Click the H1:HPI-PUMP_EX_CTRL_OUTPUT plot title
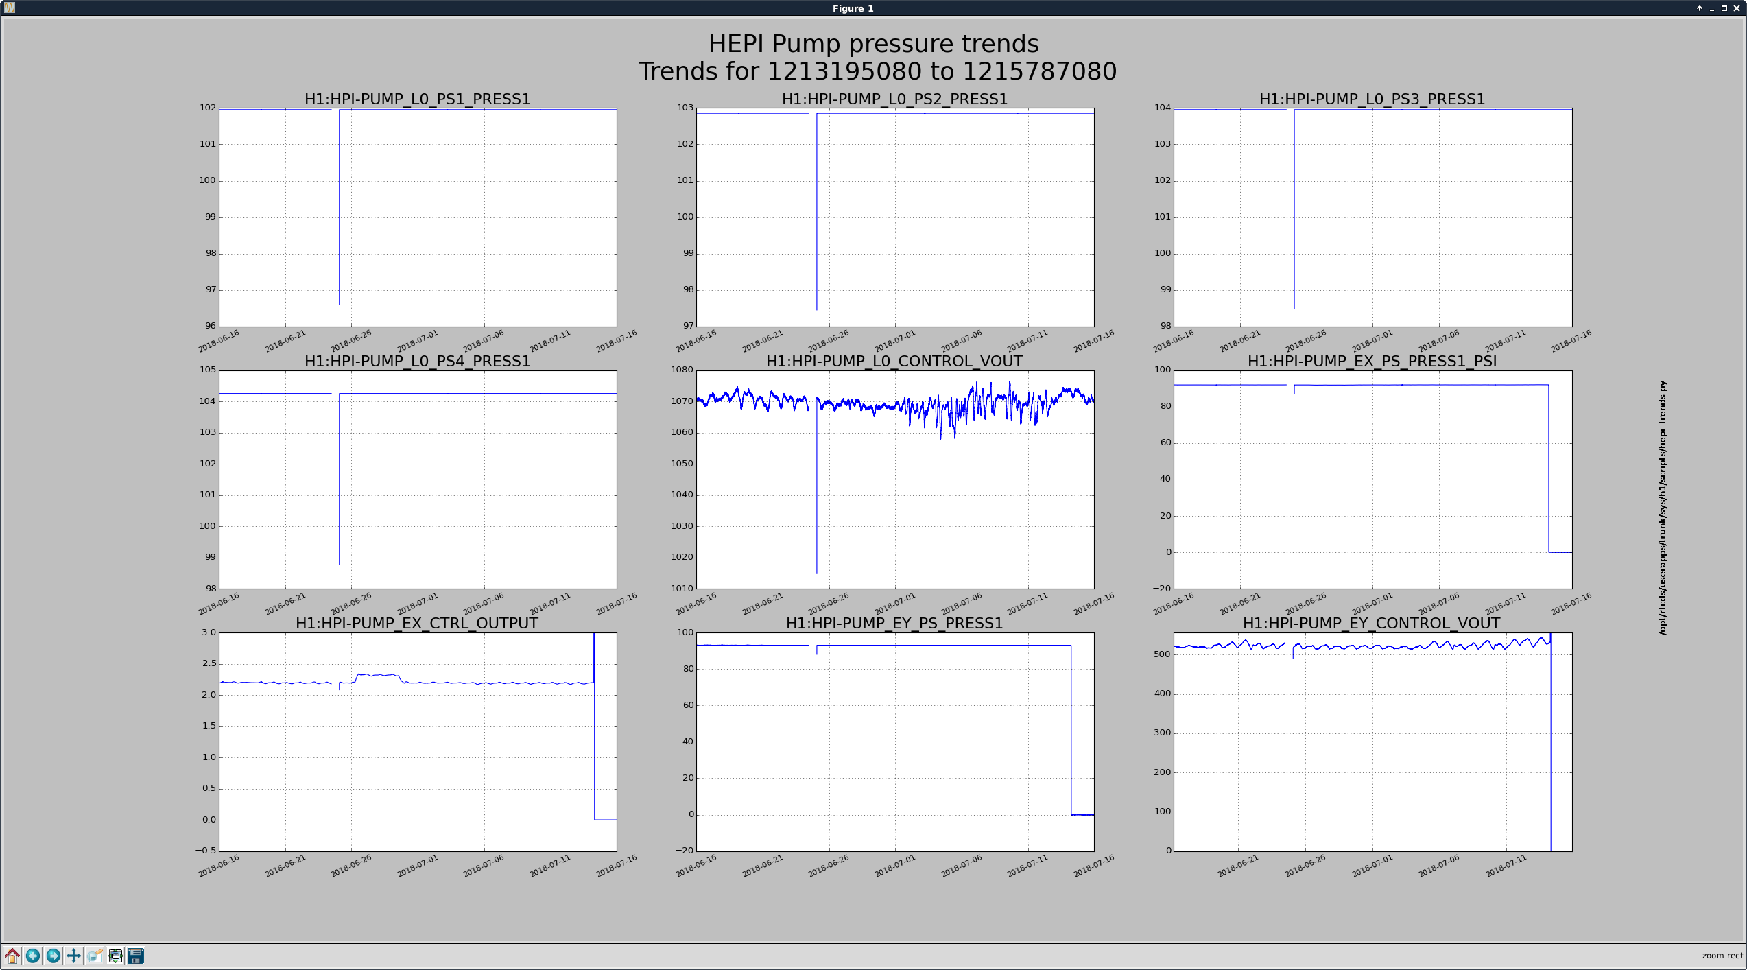The height and width of the screenshot is (970, 1747). (x=417, y=624)
